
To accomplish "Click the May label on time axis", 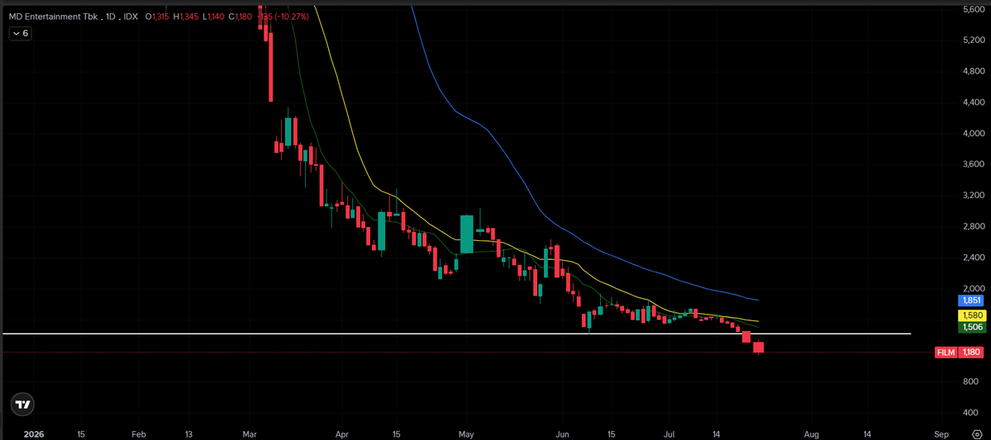I will [466, 434].
